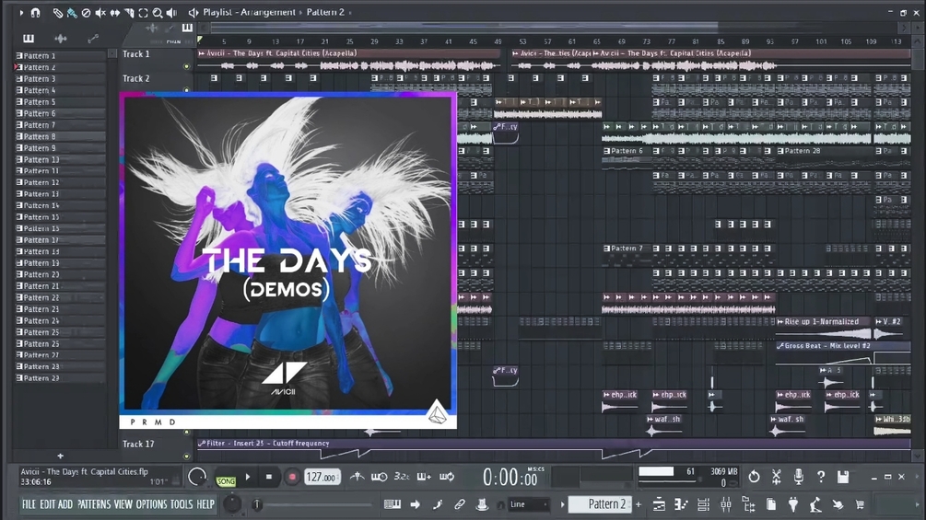This screenshot has width=926, height=520.
Task: Toggle loop recording
Action: (447, 477)
